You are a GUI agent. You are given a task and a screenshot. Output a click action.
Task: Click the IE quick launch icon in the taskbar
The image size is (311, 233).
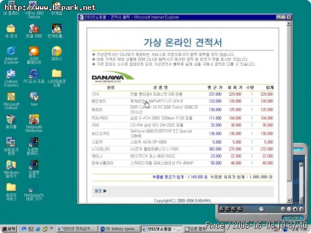(24, 229)
